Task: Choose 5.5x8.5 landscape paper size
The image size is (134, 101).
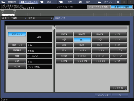Action: [x=82, y=61]
